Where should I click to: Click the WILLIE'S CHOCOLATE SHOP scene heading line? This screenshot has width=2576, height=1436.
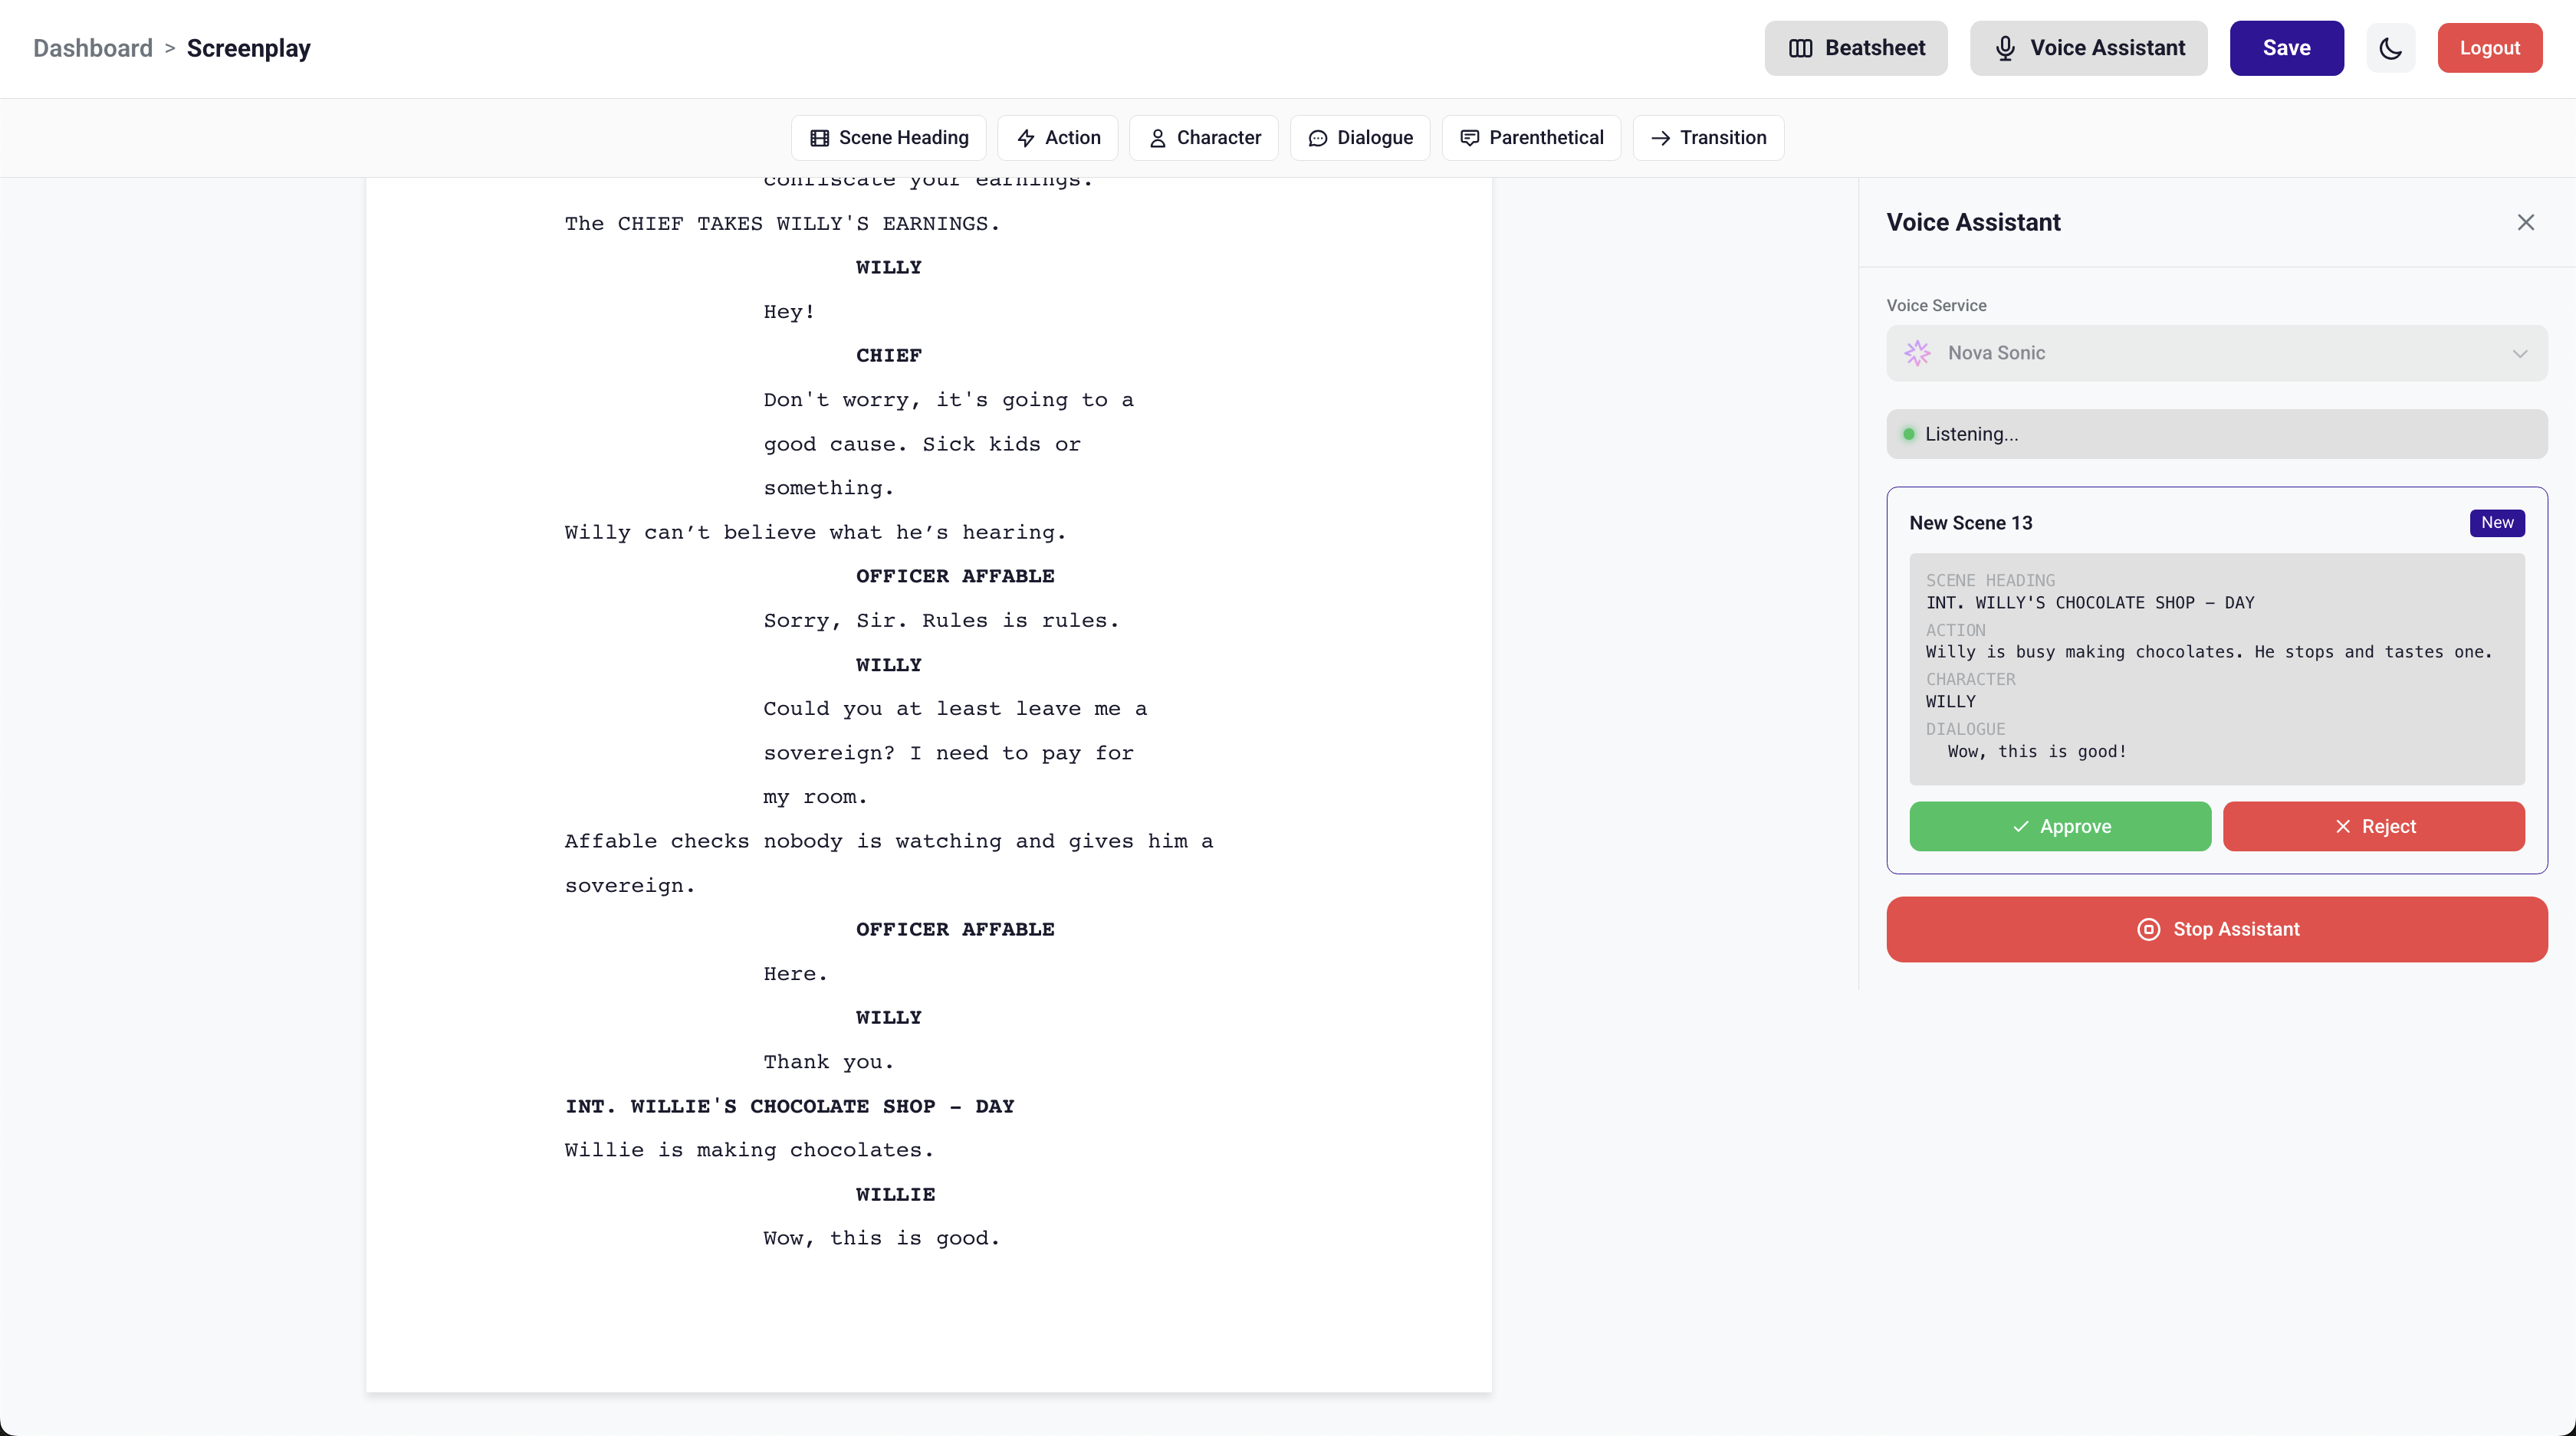(789, 1107)
